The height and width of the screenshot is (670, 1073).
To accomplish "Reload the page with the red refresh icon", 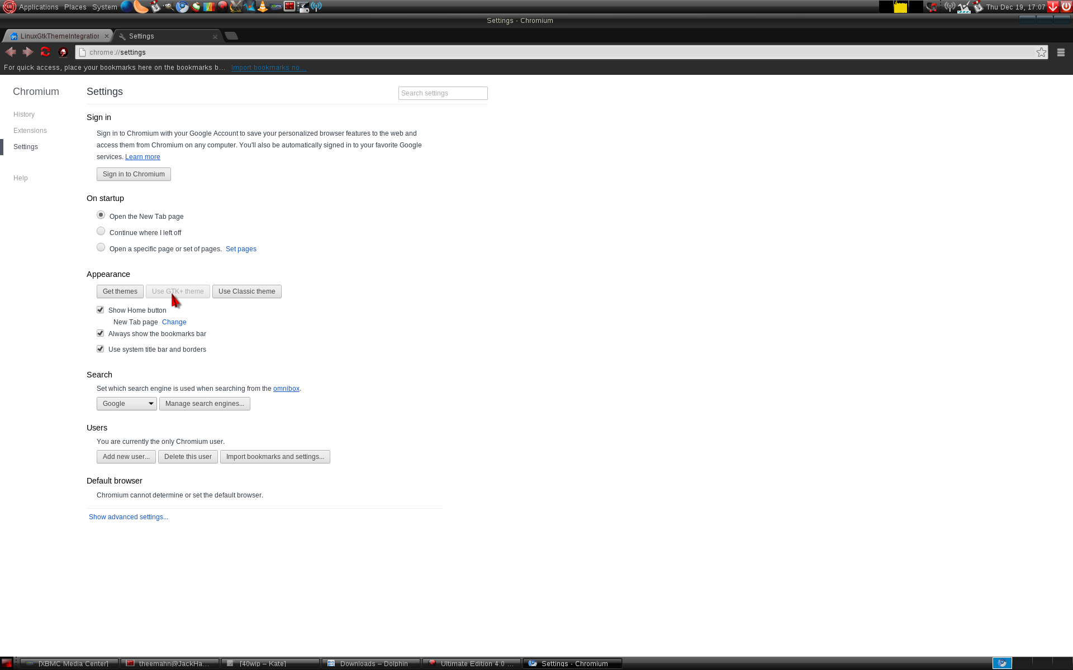I will tap(45, 52).
